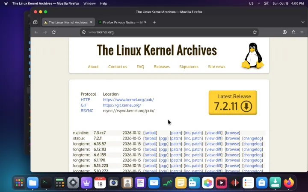Switch to The Linux Kernel Archives tab

pyautogui.click(x=68, y=22)
